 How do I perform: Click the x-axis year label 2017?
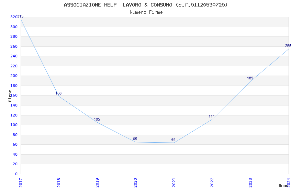(x=21, y=183)
